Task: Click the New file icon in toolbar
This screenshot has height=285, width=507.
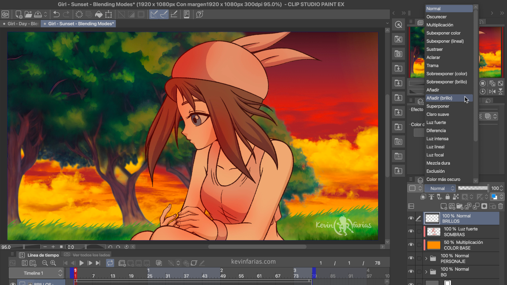Action: click(x=19, y=14)
